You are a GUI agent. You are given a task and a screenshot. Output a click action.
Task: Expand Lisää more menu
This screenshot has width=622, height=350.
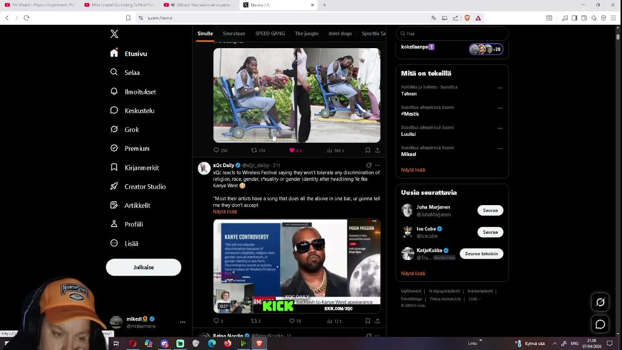(124, 243)
